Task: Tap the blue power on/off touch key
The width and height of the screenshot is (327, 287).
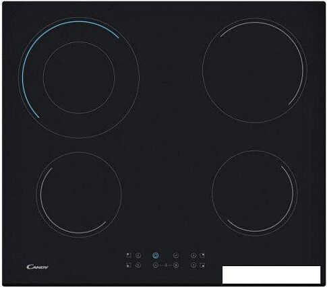Action: (x=156, y=255)
